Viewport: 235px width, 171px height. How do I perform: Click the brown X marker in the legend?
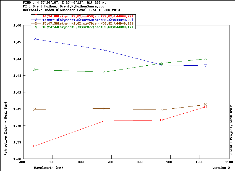[x=36, y=23]
